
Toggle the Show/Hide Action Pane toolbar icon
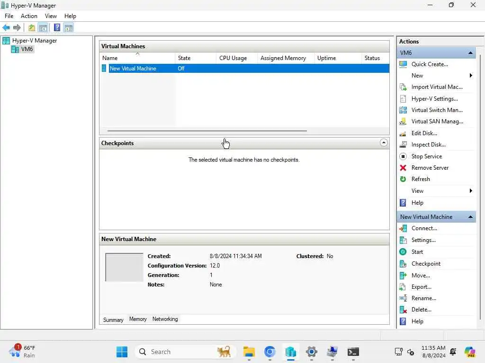coord(69,28)
